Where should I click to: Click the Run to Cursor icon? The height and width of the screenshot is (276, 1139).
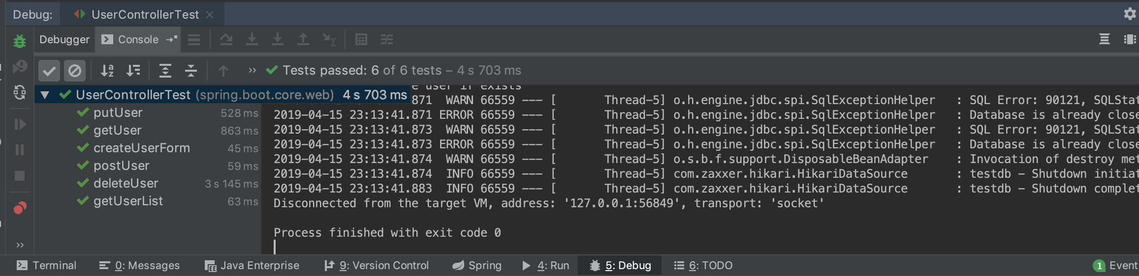[329, 39]
